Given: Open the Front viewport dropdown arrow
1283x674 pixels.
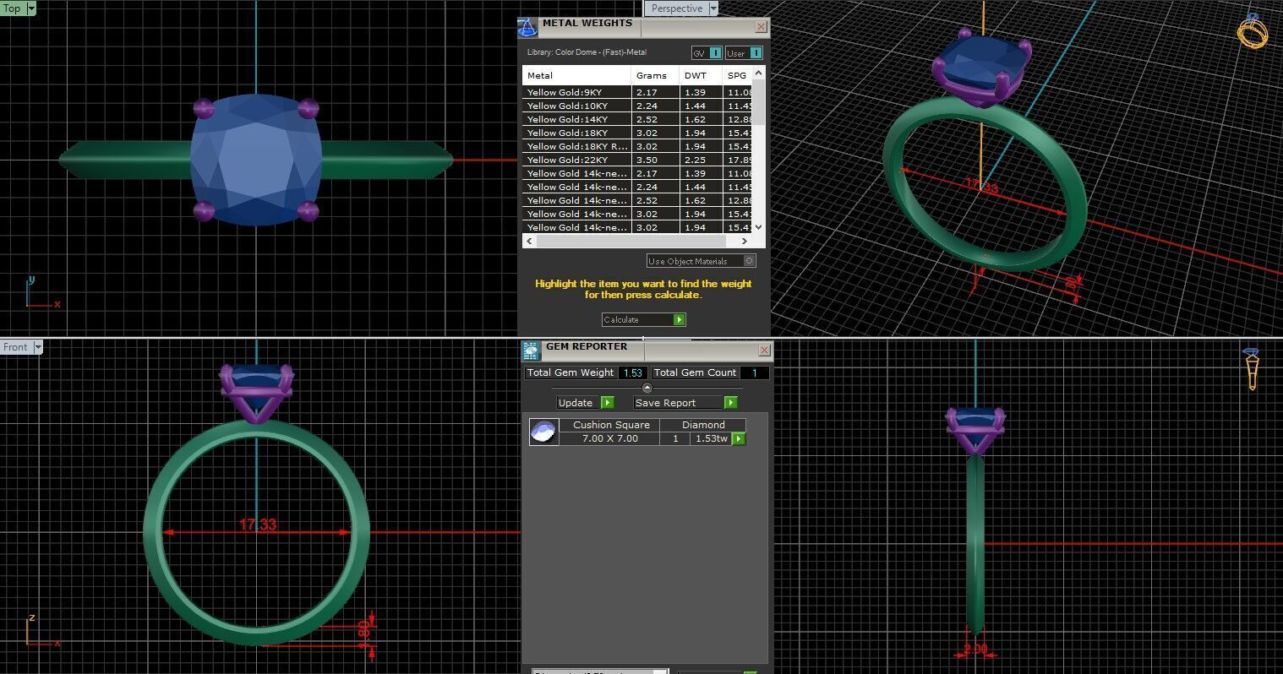Looking at the screenshot, I should (x=37, y=347).
